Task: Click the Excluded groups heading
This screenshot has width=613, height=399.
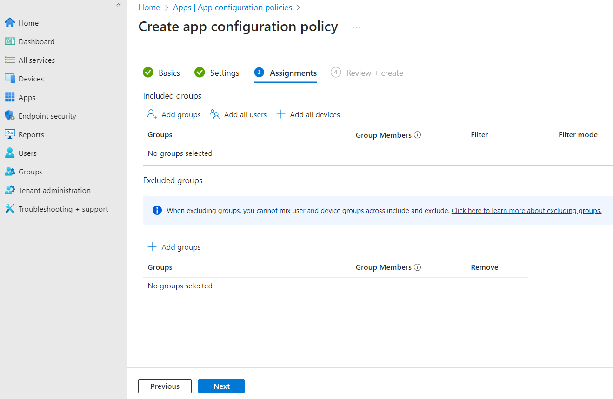Action: click(x=173, y=180)
